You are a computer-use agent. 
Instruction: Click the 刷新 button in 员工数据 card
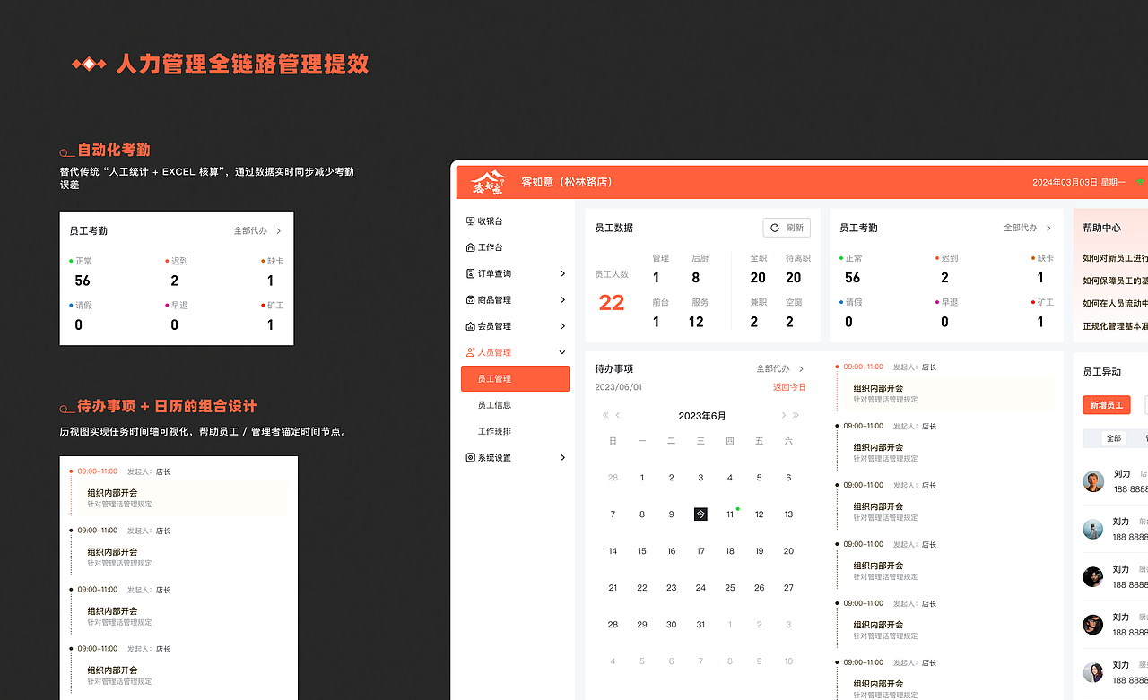pos(787,228)
